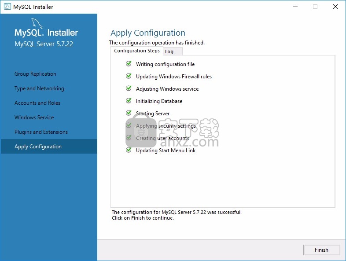
Task: Click the check icon next to Adjusting Windows service
Action: (x=129, y=88)
